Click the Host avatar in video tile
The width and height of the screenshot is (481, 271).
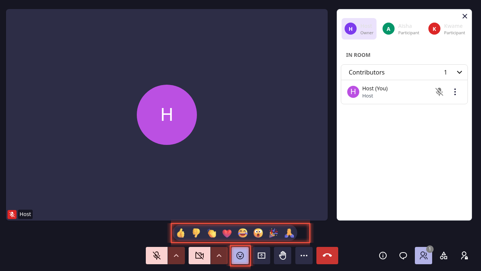[167, 115]
